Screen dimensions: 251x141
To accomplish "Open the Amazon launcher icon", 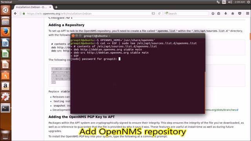I will (x=5, y=86).
